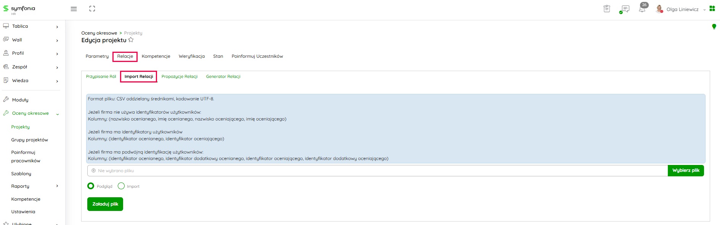
Task: Select the Podgląd radio button
Action: 91,186
